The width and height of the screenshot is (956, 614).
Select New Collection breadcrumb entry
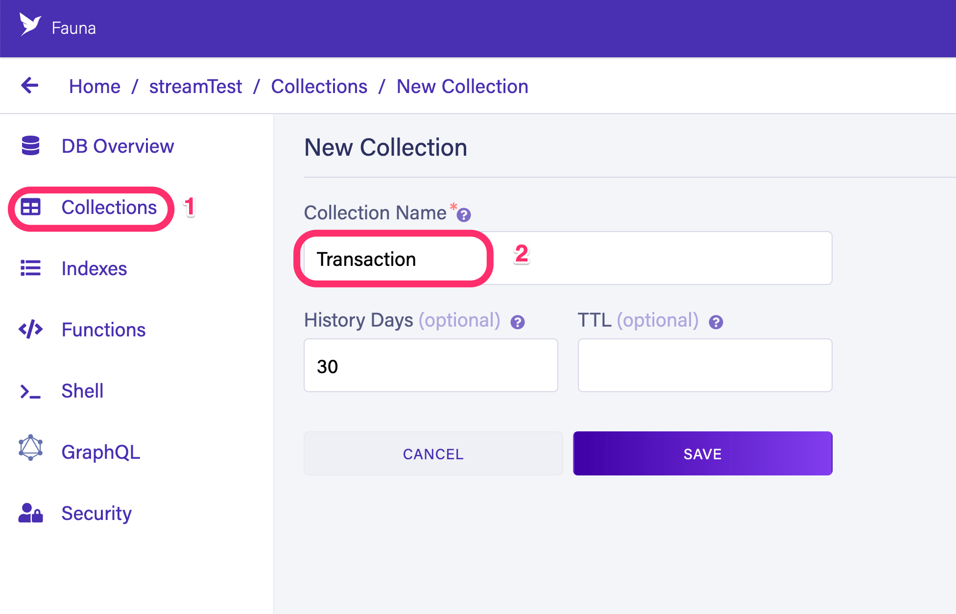(462, 86)
